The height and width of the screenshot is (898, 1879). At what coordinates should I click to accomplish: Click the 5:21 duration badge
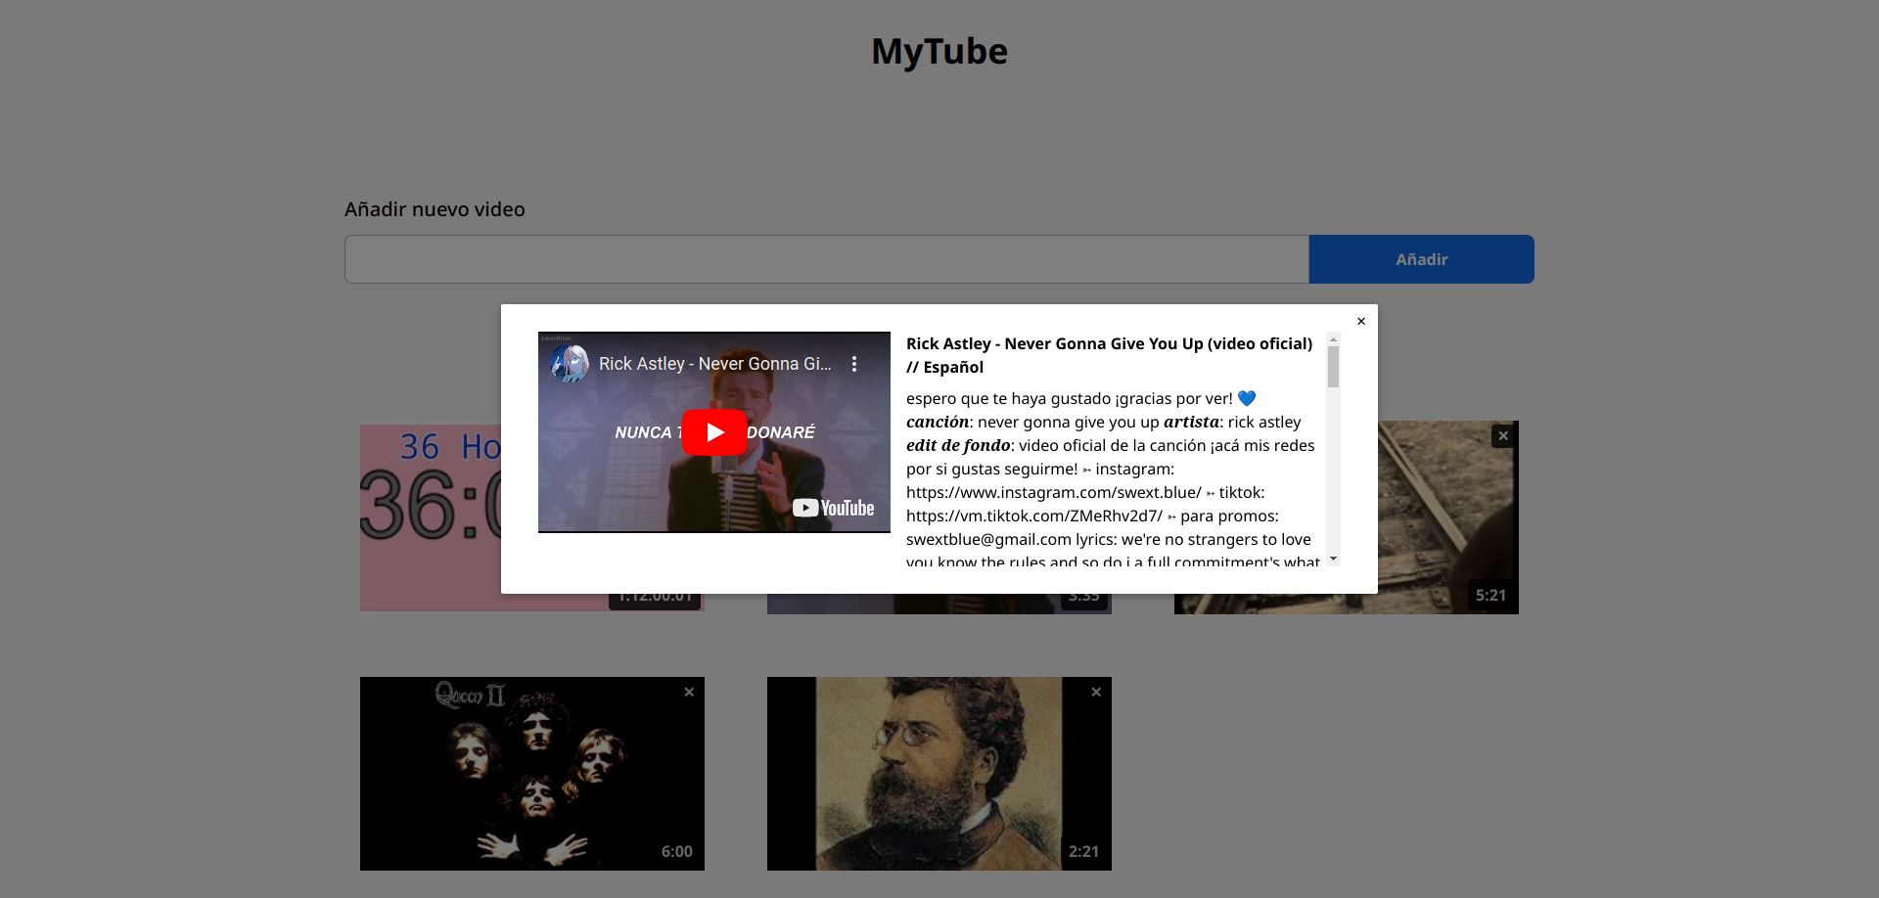coord(1490,595)
